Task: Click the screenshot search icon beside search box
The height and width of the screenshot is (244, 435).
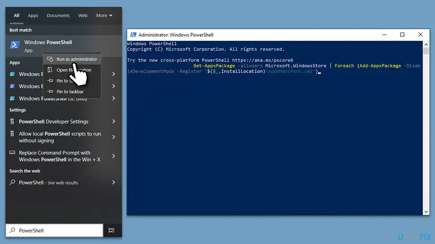Action: tap(111, 230)
